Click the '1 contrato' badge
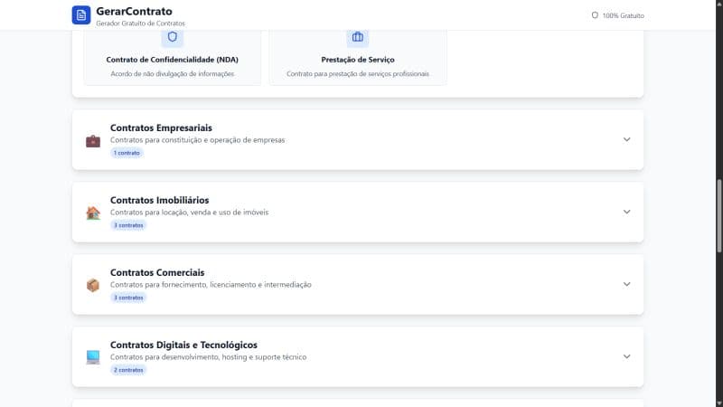The width and height of the screenshot is (723, 407). point(127,153)
